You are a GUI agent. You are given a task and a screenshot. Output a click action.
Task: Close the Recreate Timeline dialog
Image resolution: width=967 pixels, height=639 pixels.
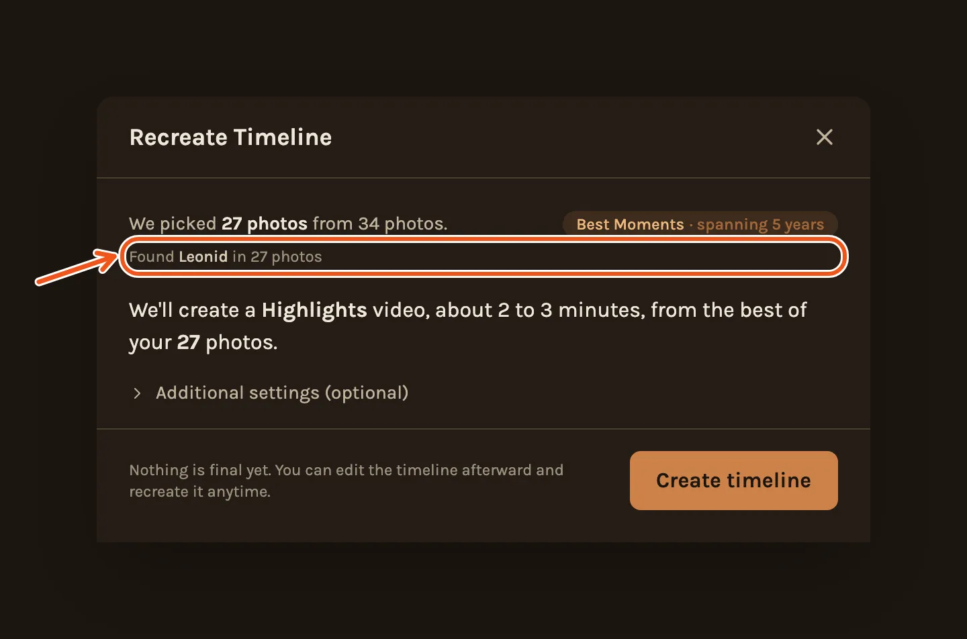824,137
